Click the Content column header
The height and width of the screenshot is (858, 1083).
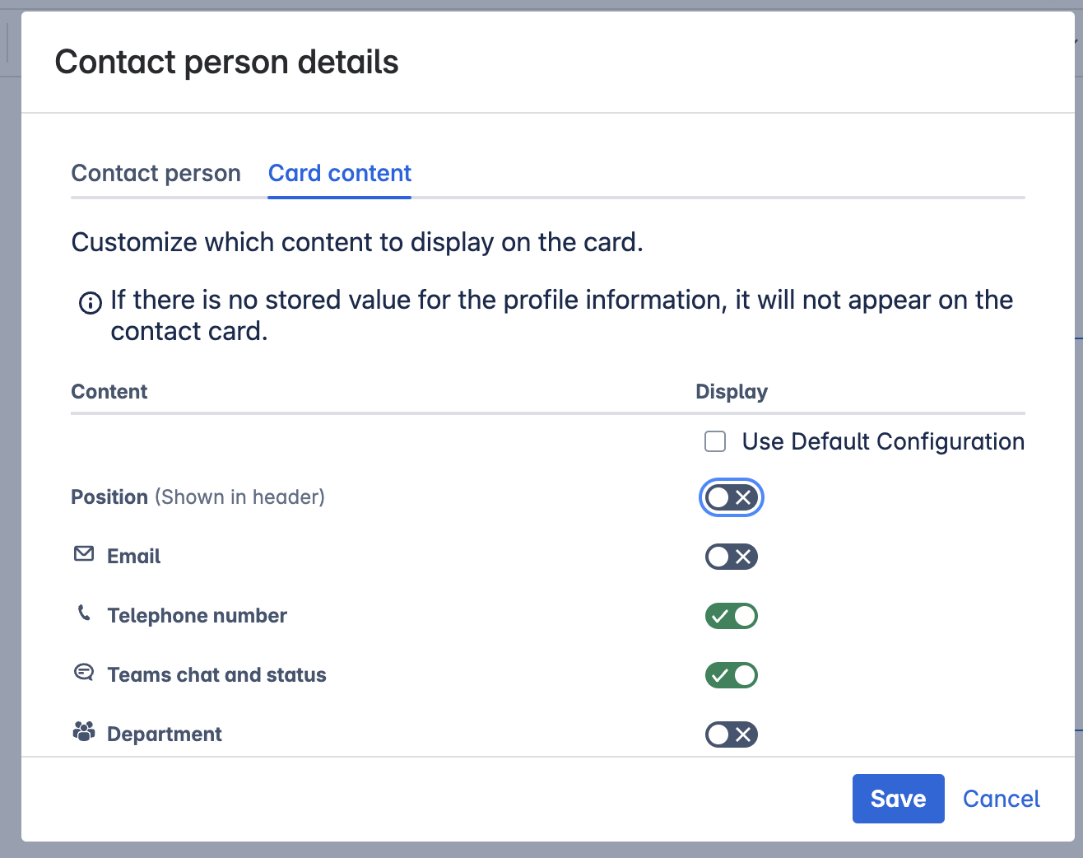109,391
